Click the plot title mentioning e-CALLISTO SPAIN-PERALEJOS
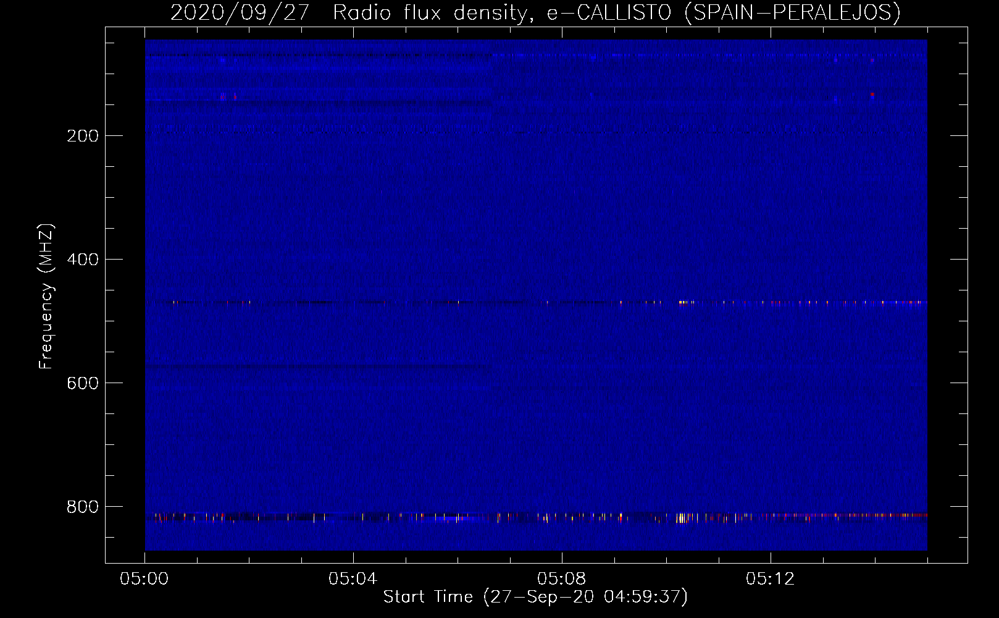 [535, 12]
